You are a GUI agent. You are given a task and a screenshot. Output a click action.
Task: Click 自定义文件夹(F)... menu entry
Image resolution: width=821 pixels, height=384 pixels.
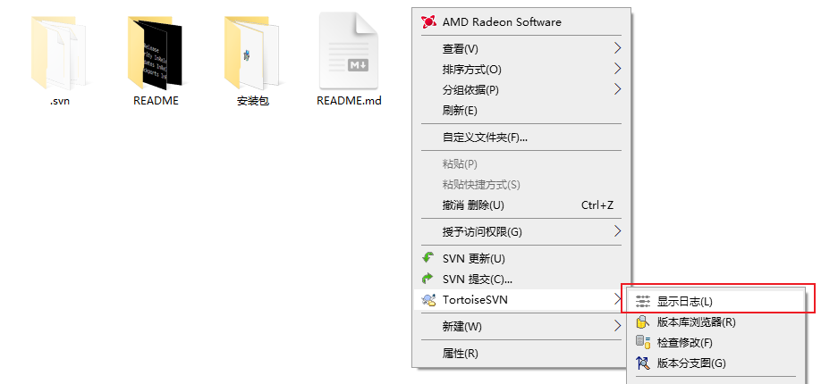click(485, 138)
